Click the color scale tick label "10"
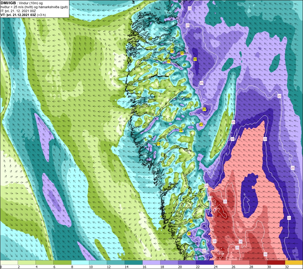 click(x=91, y=267)
